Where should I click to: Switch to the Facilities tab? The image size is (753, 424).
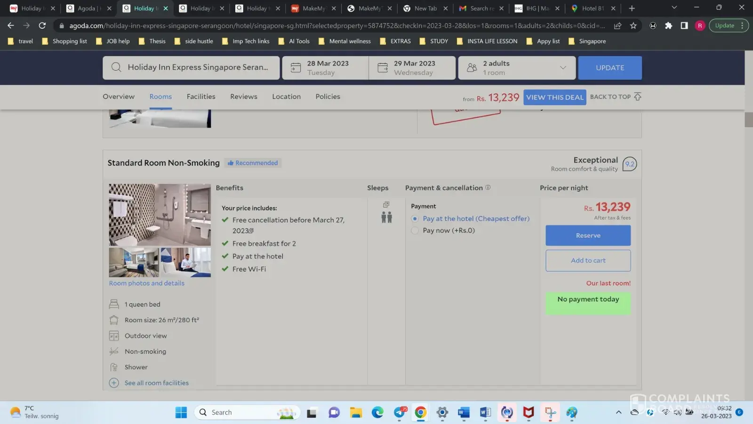201,97
